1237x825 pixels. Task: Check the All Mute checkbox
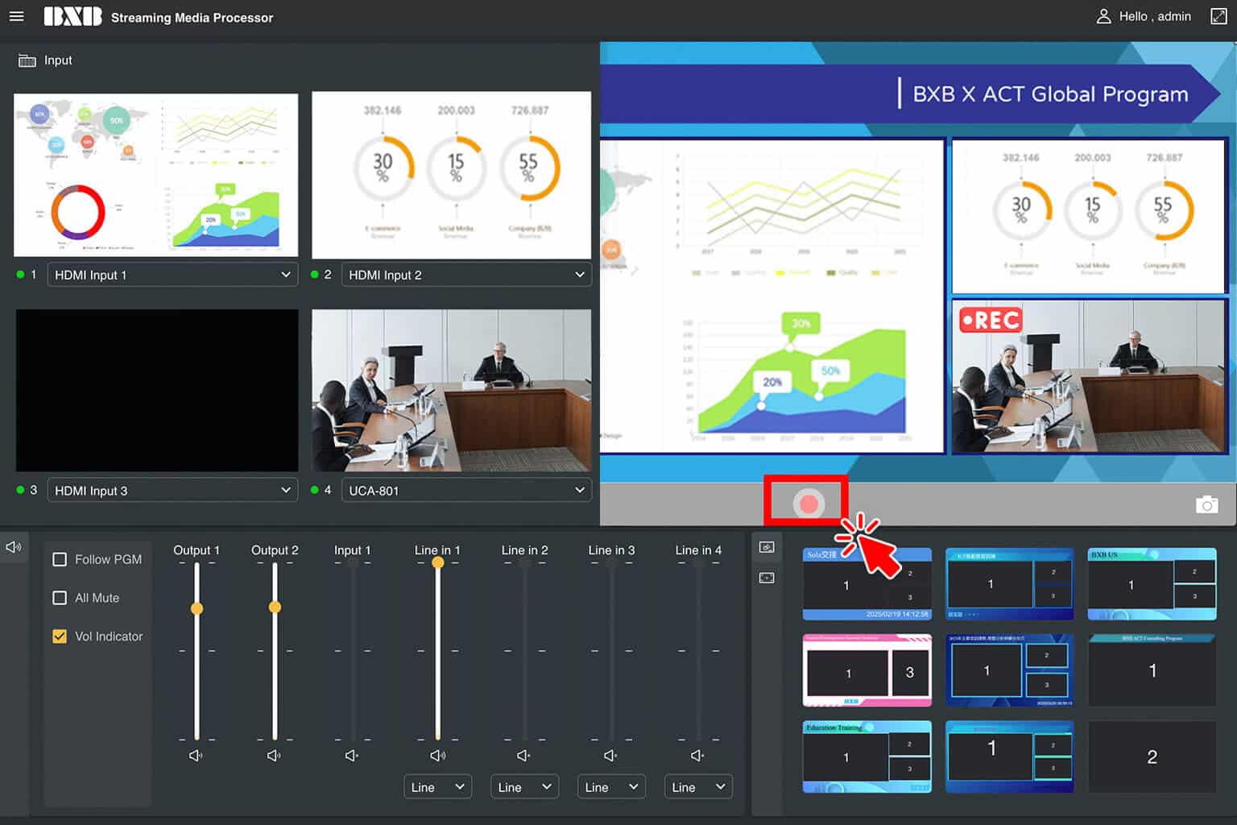(60, 598)
